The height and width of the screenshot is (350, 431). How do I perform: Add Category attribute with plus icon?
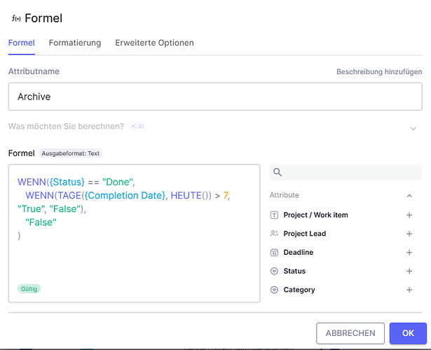[x=409, y=290]
